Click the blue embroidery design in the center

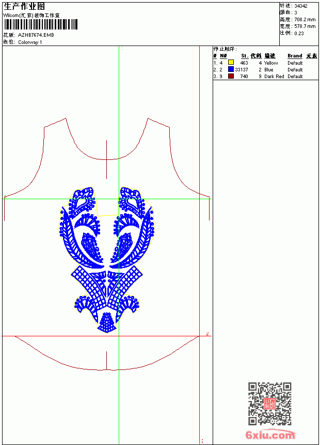[x=106, y=260]
